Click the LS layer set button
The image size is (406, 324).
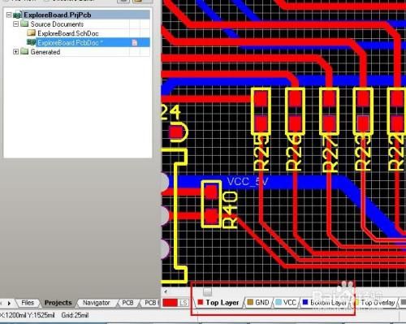(x=184, y=303)
